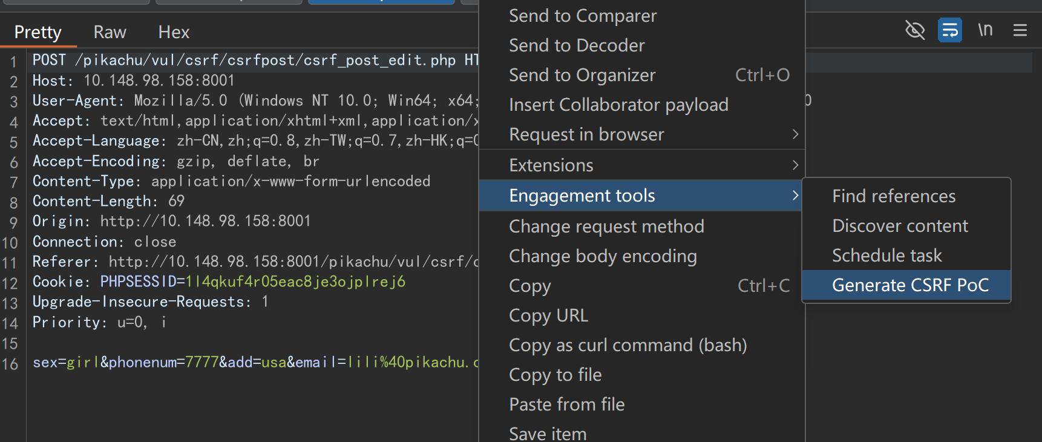Image resolution: width=1042 pixels, height=442 pixels.
Task: Open the Hex view tab
Action: [x=174, y=32]
